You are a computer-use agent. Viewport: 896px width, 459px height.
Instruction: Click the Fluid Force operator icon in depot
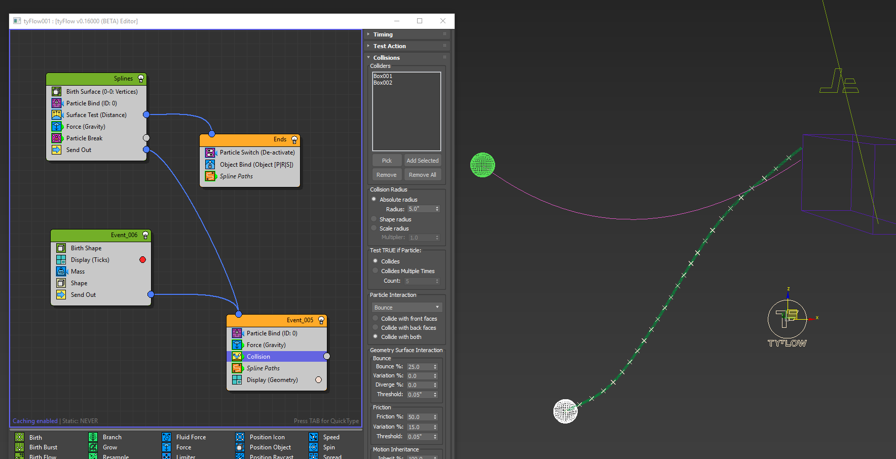167,437
